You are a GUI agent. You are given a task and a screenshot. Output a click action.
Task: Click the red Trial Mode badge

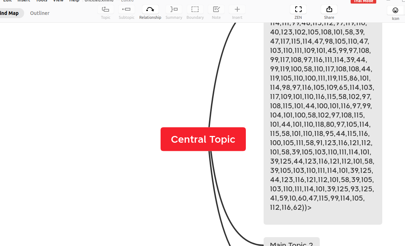point(363,1)
